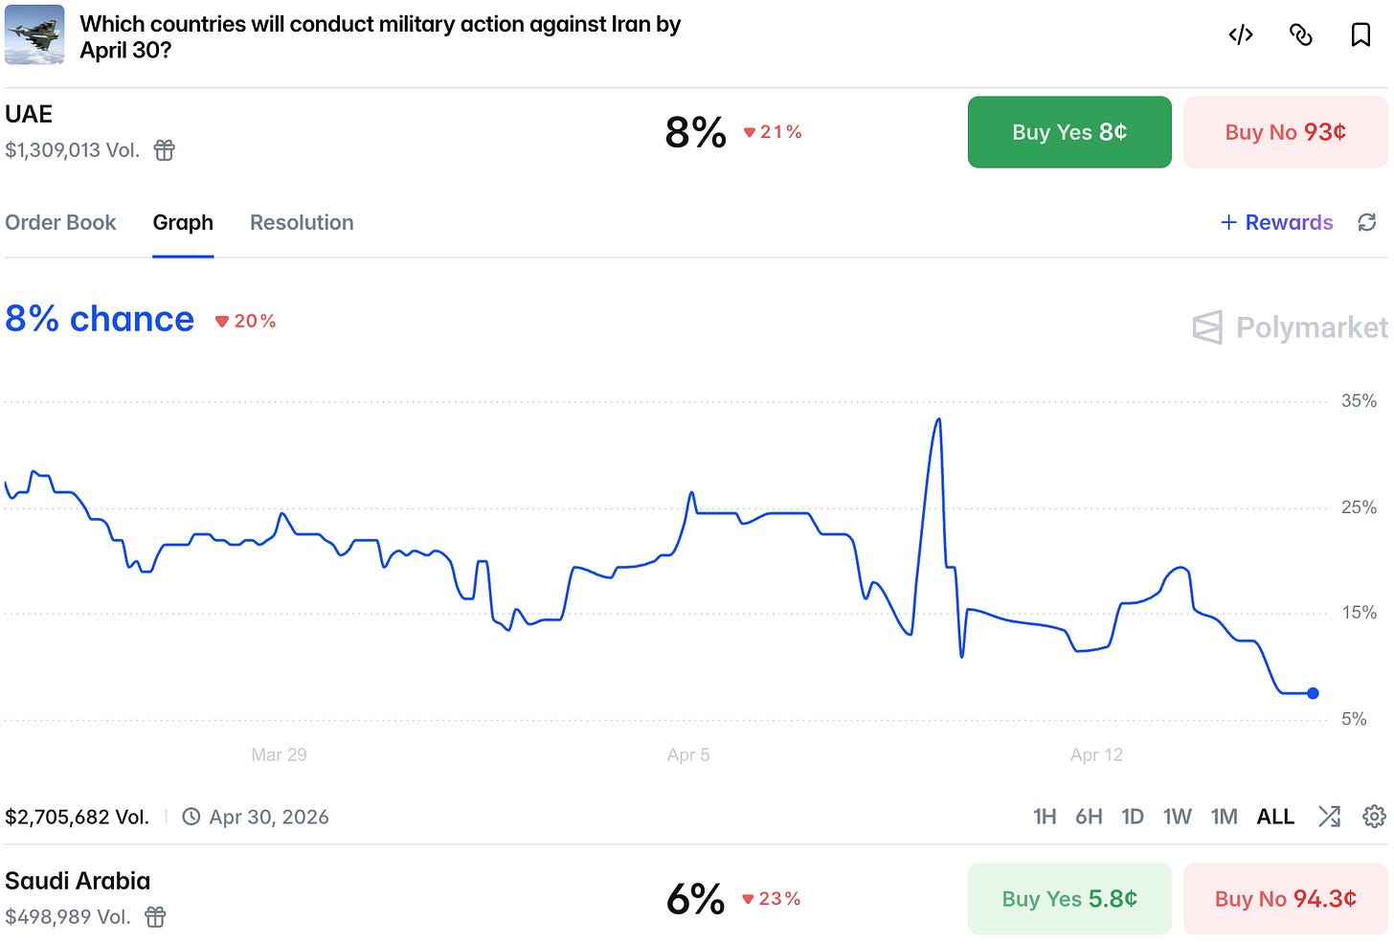Click the shuffle compare chart icon
The image size is (1394, 944).
click(x=1329, y=817)
